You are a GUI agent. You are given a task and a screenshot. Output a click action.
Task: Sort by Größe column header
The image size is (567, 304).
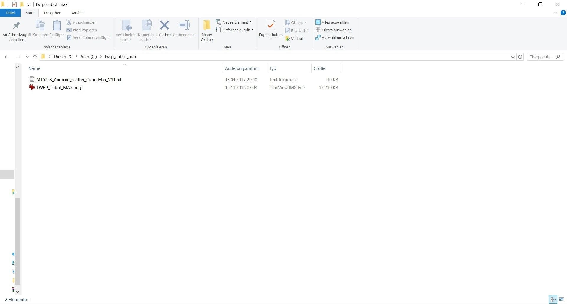[319, 68]
